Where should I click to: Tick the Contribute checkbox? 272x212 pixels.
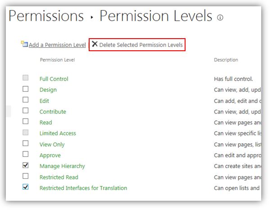pyautogui.click(x=26, y=110)
